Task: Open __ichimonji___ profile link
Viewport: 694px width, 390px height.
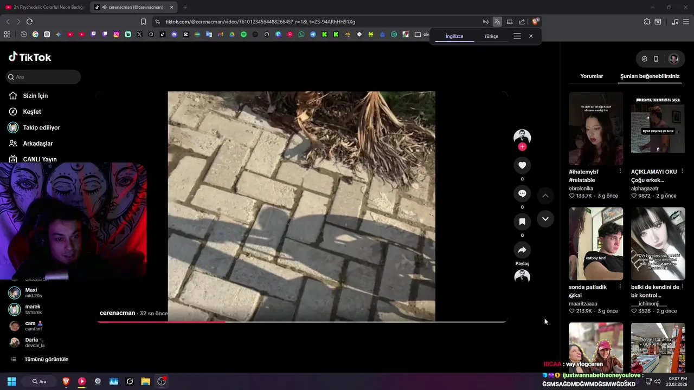Action: pyautogui.click(x=649, y=304)
